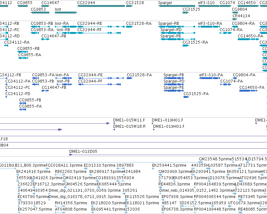The height and width of the screenshot is (214, 267).
Task: Select EST EK095441.5prime
Action: 108,209
